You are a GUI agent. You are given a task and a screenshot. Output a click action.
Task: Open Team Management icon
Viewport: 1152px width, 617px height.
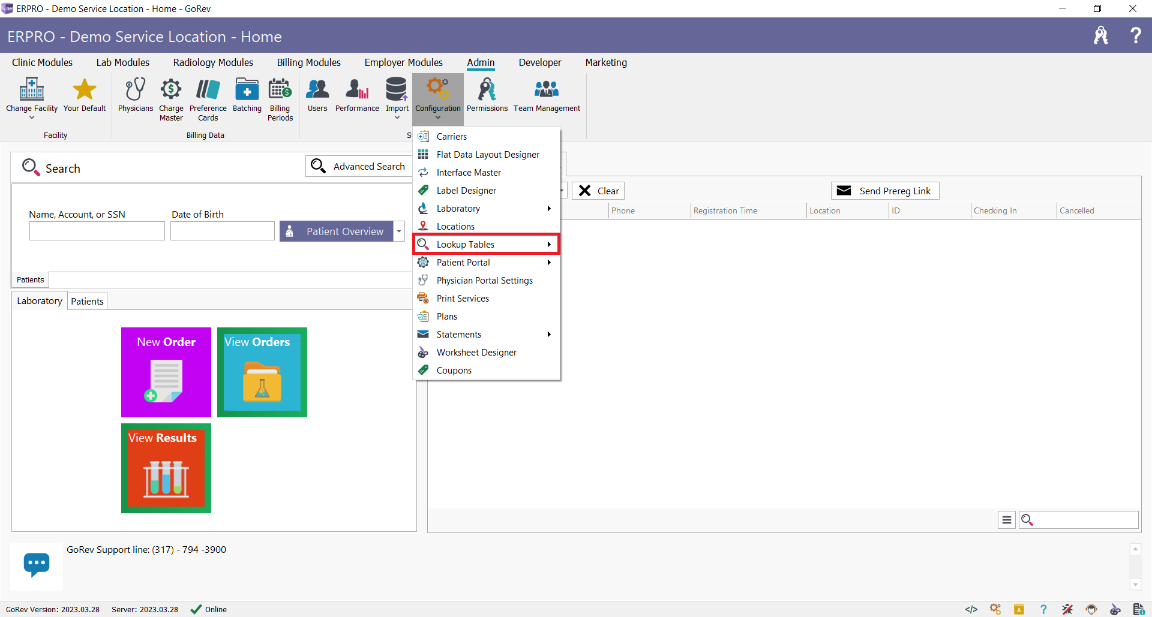[547, 90]
